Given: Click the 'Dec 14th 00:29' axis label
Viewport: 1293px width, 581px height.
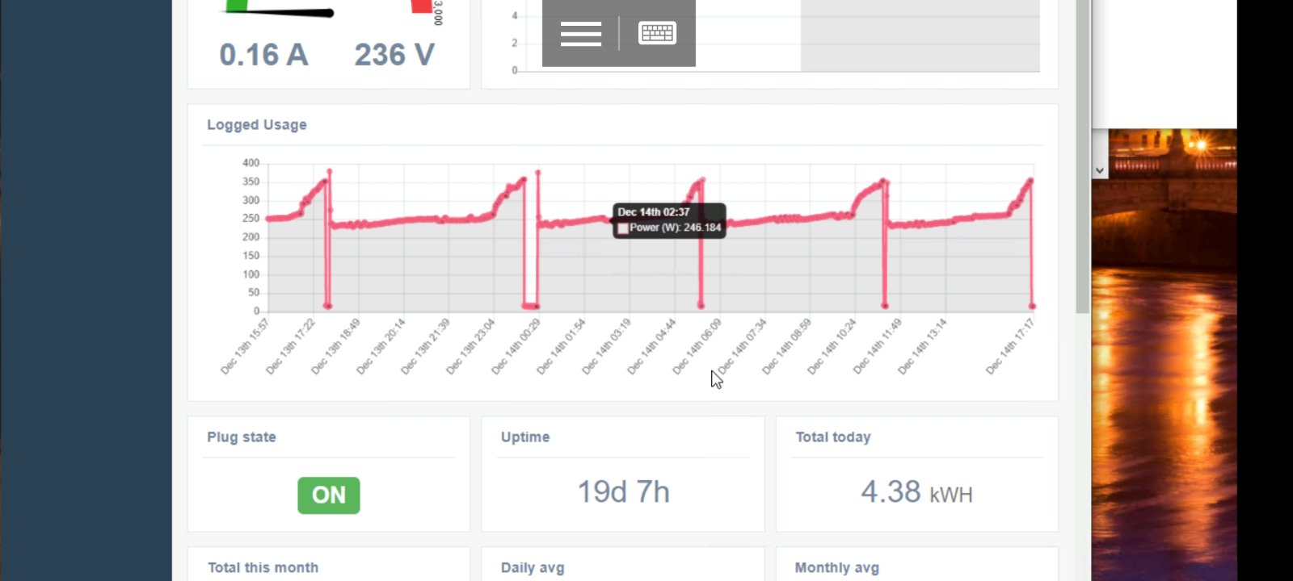Looking at the screenshot, I should tap(517, 347).
